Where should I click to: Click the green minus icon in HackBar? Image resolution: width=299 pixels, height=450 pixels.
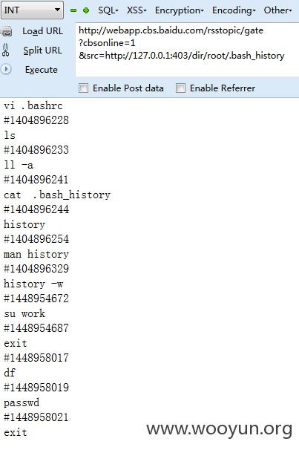tap(73, 10)
